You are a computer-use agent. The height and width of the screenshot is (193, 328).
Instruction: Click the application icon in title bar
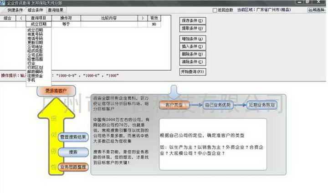click(x=2, y=3)
